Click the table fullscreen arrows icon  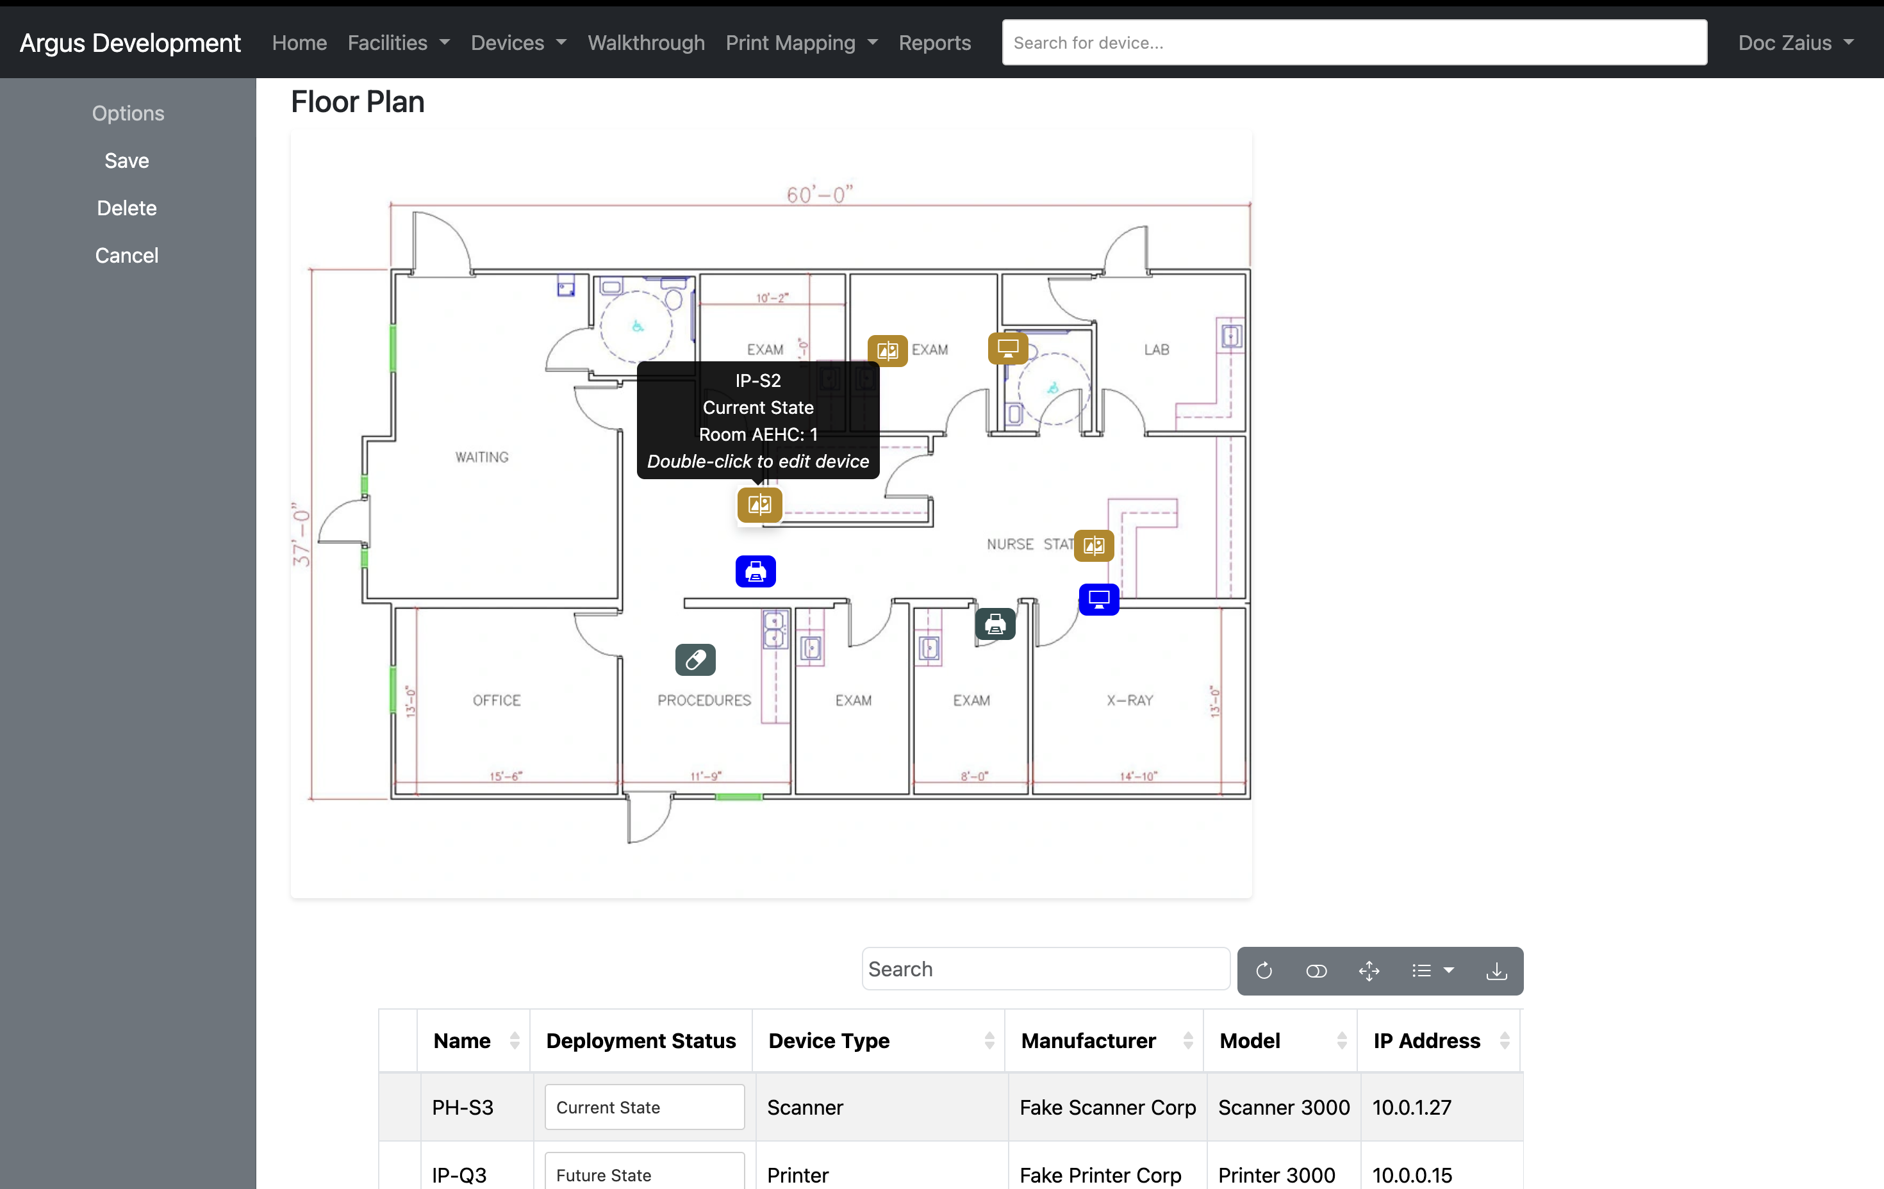[x=1368, y=971]
